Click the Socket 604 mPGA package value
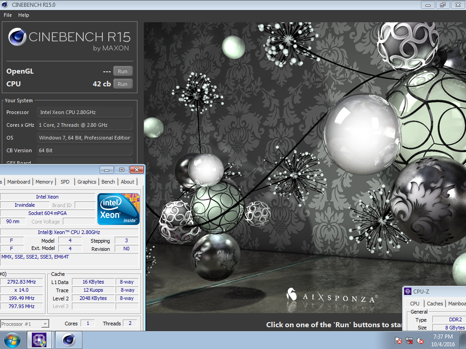The width and height of the screenshot is (466, 349). click(x=47, y=213)
